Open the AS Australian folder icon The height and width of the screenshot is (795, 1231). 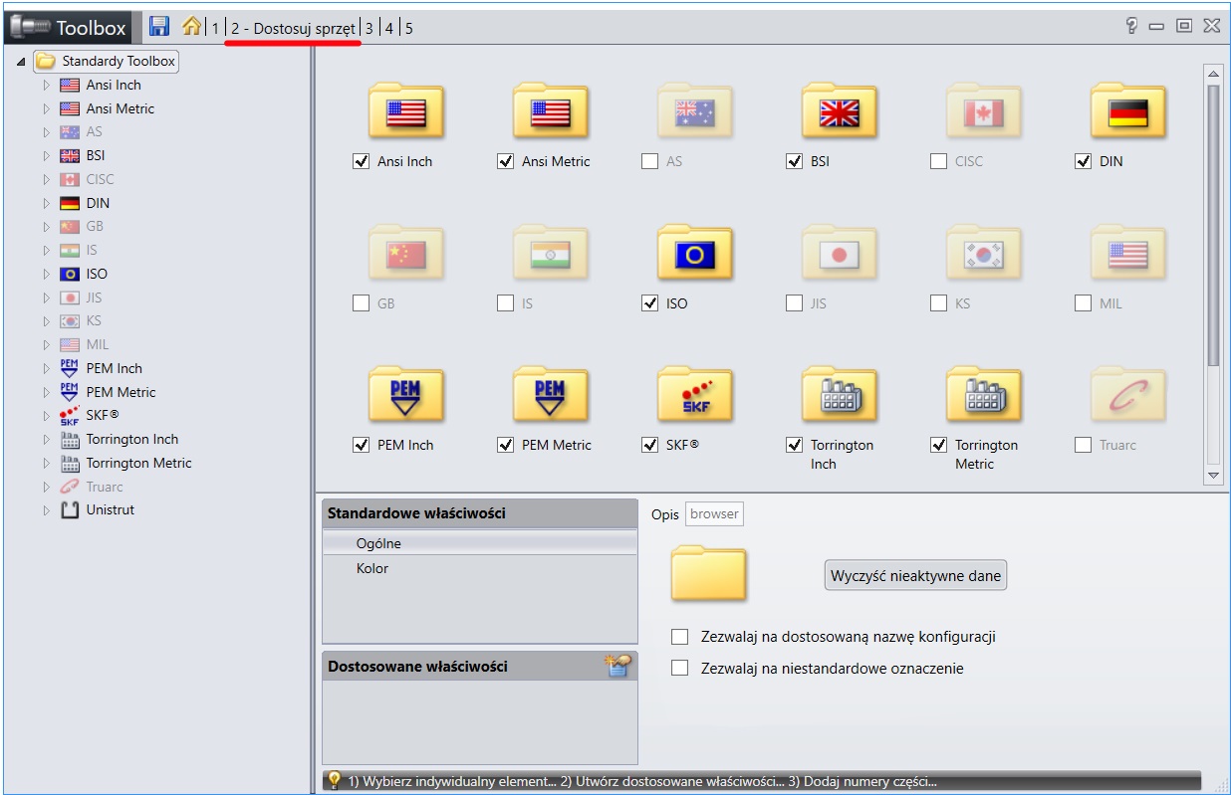pyautogui.click(x=695, y=111)
